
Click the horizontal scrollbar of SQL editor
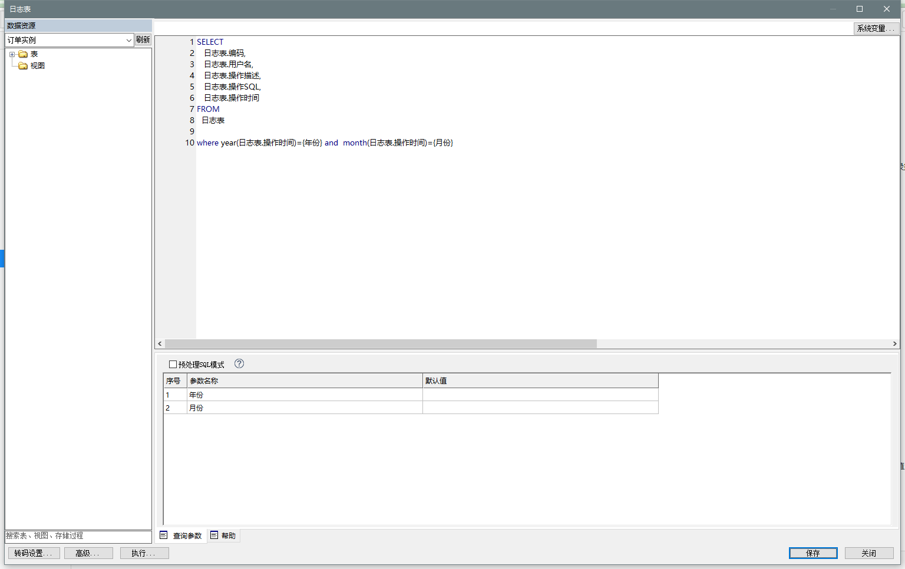(x=381, y=343)
